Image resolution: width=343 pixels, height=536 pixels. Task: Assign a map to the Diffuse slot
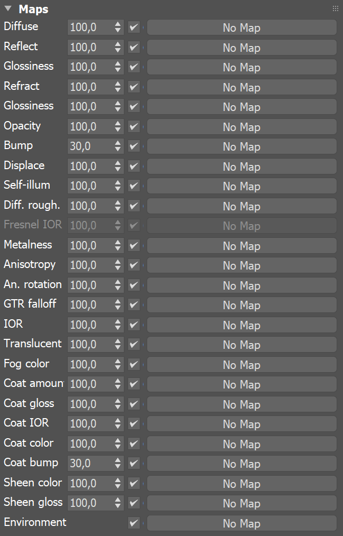tap(241, 27)
